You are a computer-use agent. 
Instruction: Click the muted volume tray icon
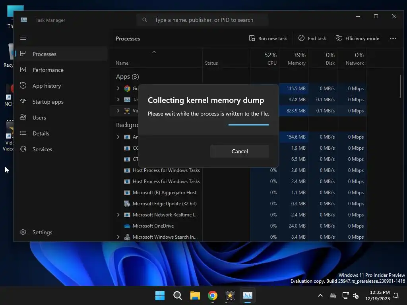356,295
